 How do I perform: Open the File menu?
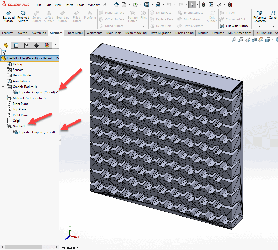point(39,5)
